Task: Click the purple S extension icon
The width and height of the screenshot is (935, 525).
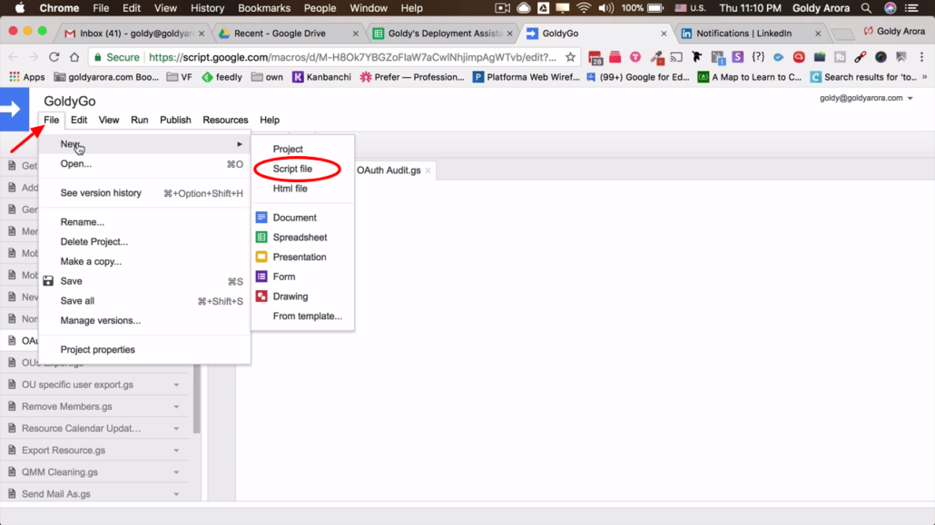Action: (738, 57)
